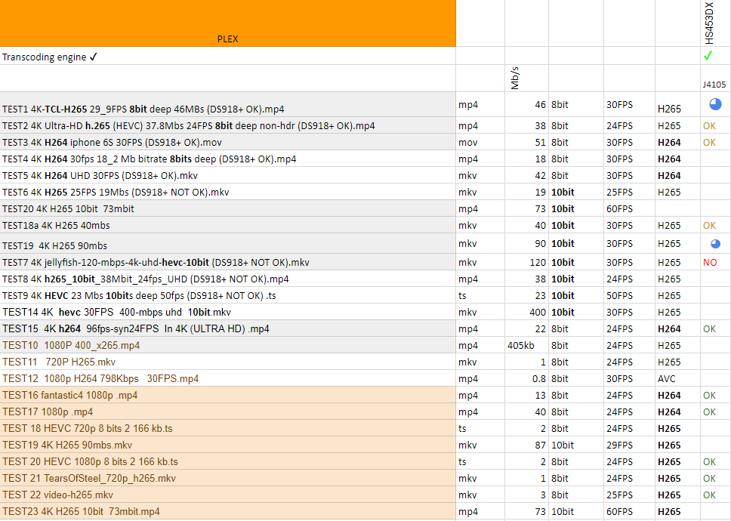The image size is (731, 521).
Task: Select TEST12 1080p H264 798Kbps cell
Action: point(227,378)
